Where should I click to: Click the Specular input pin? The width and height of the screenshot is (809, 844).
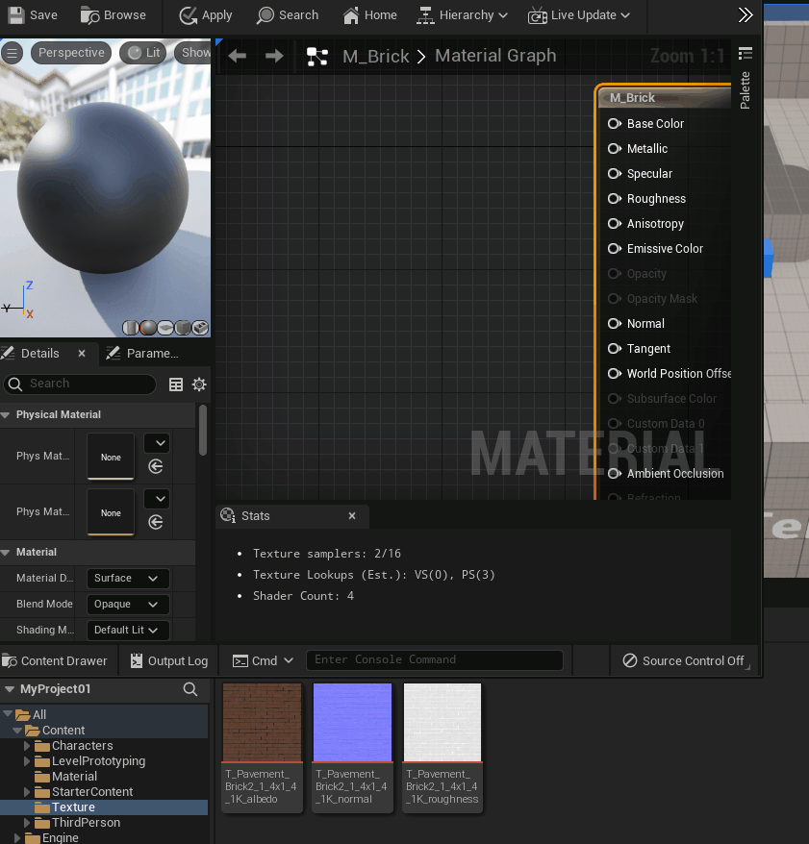[x=615, y=173]
